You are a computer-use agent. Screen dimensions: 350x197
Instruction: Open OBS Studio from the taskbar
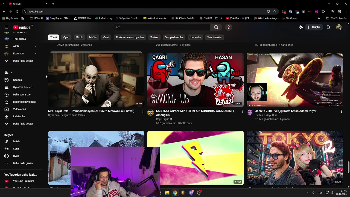coord(199,193)
